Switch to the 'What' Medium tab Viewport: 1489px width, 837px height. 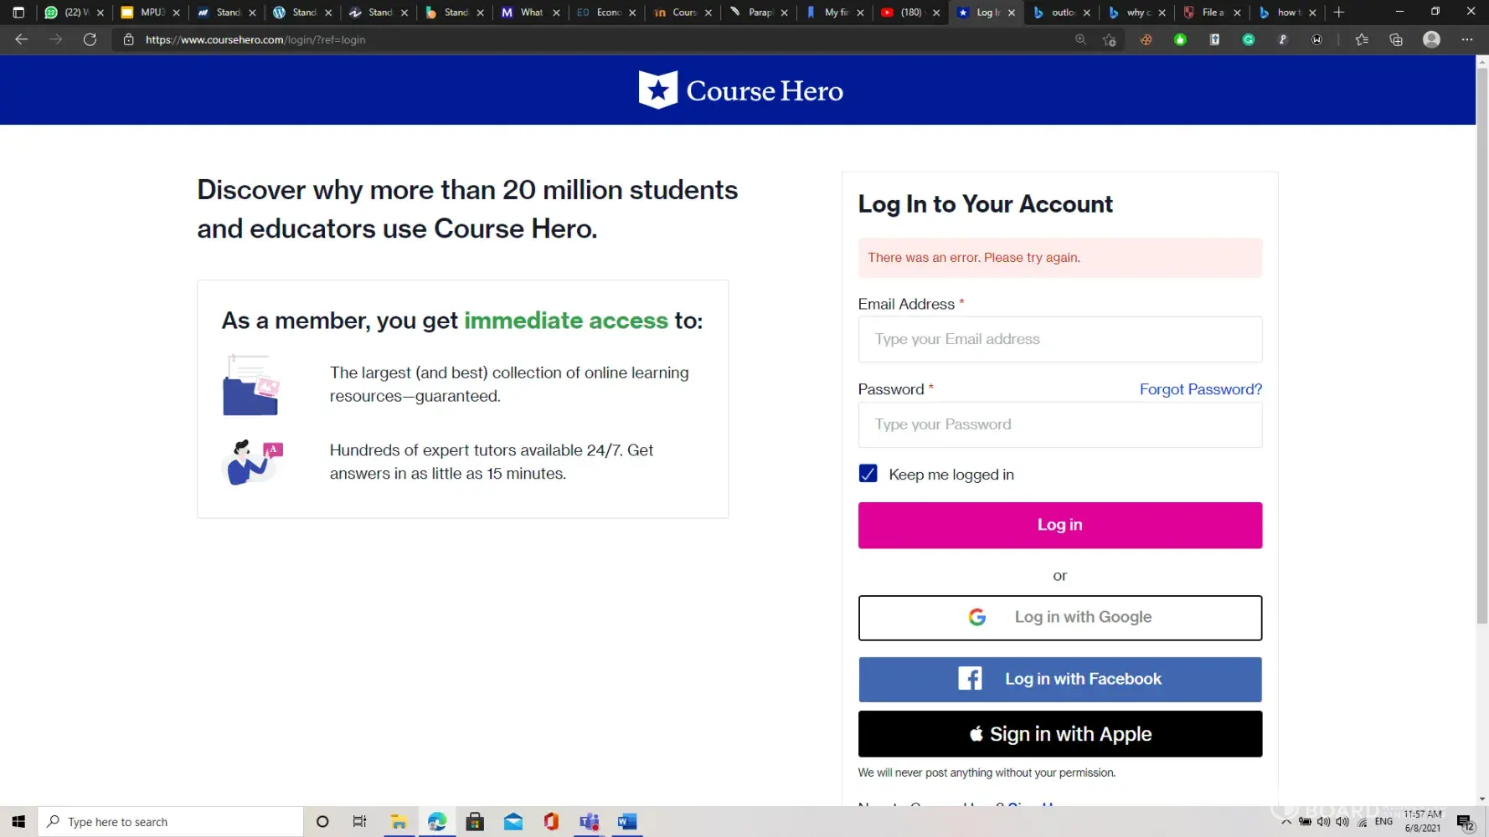point(524,13)
